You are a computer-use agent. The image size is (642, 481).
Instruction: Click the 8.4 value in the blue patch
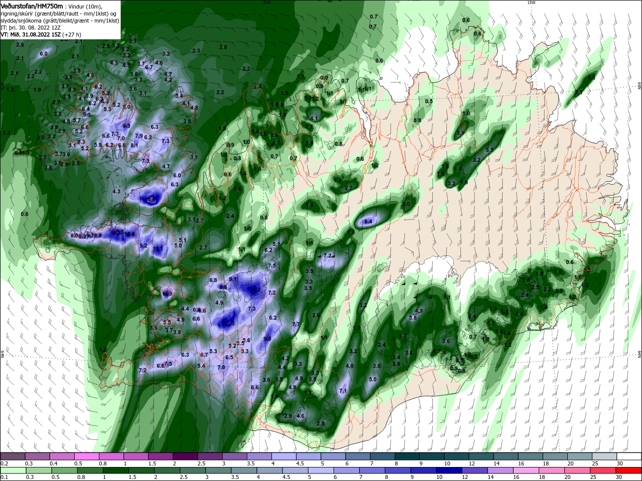pyautogui.click(x=368, y=221)
